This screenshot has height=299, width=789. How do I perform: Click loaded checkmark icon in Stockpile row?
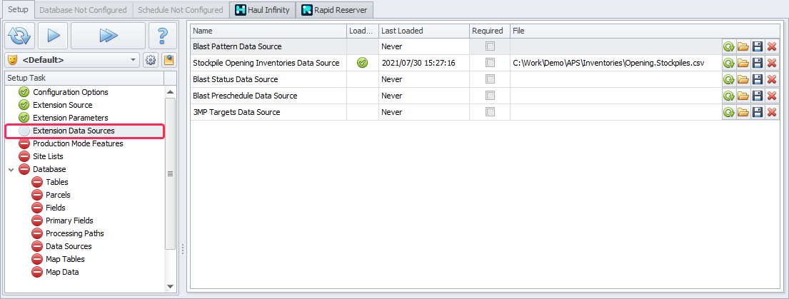[362, 64]
